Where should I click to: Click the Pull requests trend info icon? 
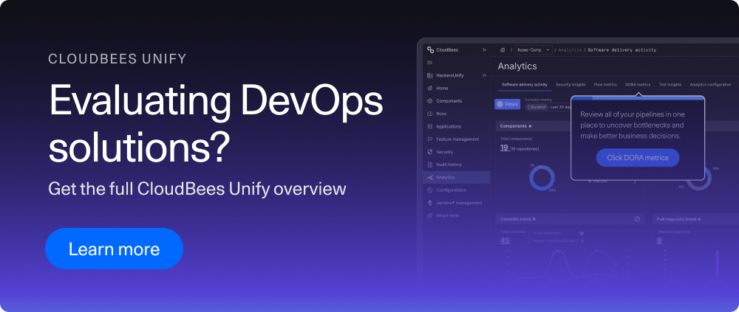[699, 219]
